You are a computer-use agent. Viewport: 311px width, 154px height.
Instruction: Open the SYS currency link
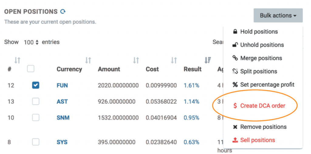click(x=62, y=142)
